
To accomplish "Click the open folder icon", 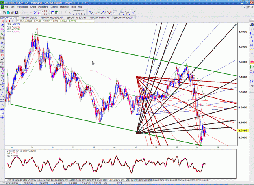I will click(x=12, y=13).
